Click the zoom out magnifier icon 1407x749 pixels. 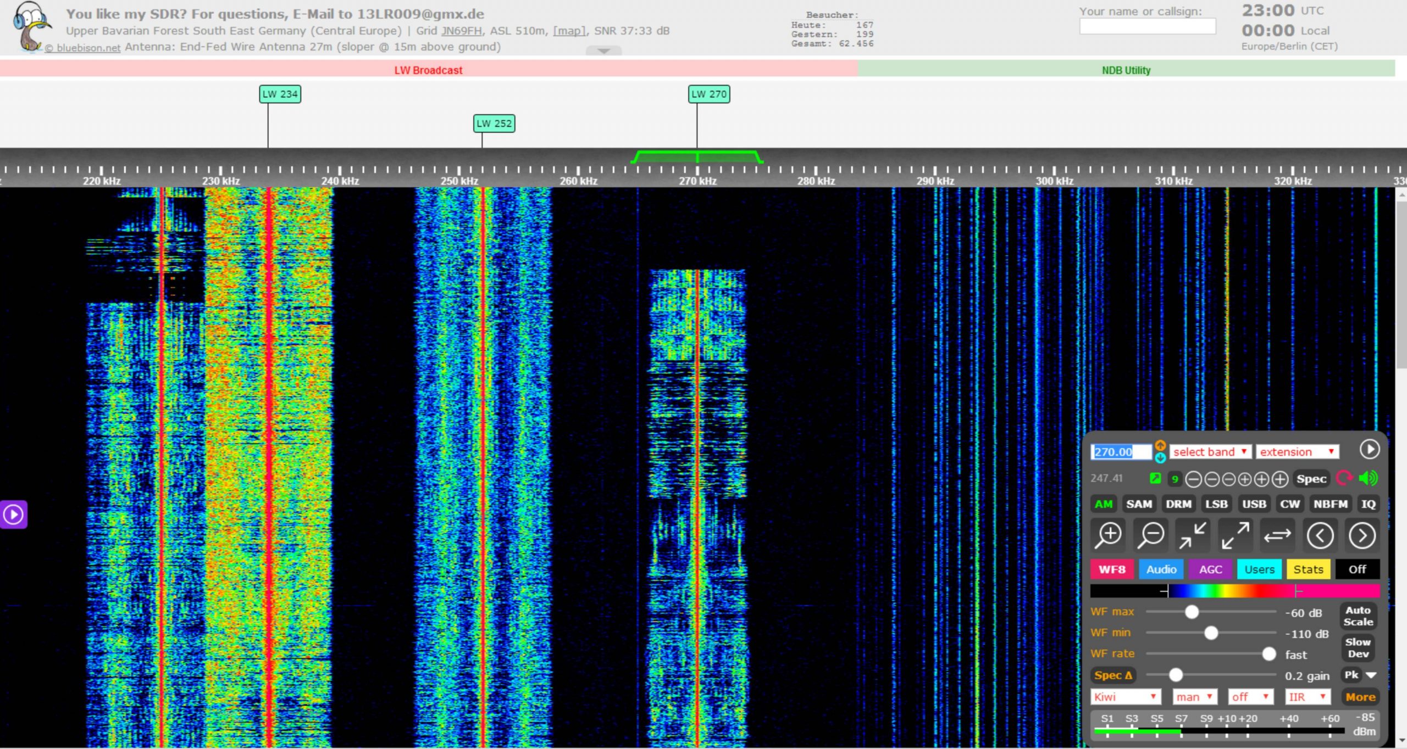click(x=1150, y=535)
